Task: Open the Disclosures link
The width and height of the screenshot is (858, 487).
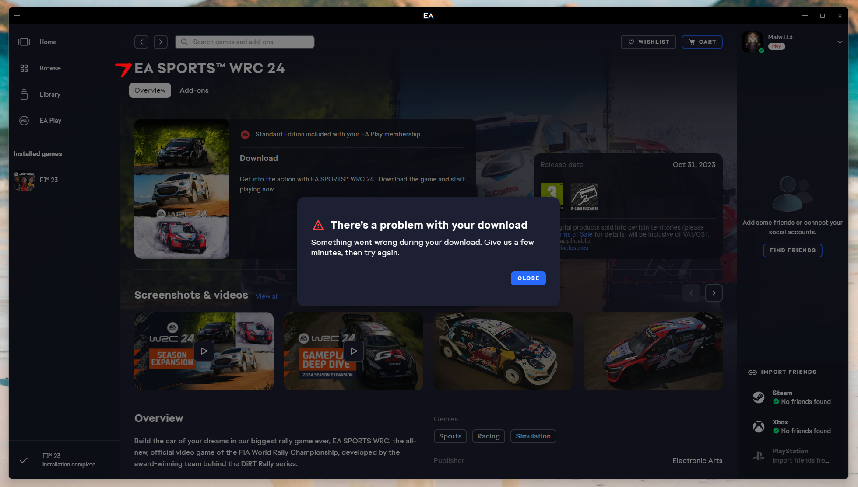Action: [574, 248]
